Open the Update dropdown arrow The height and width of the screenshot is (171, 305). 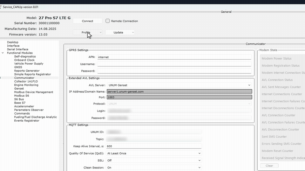pos(133,32)
